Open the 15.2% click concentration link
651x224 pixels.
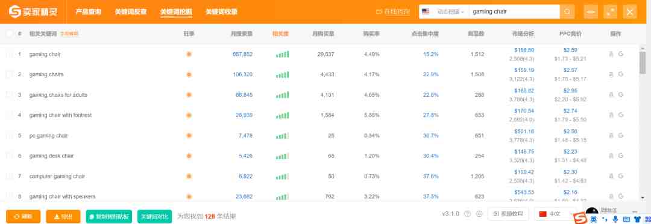pyautogui.click(x=431, y=54)
